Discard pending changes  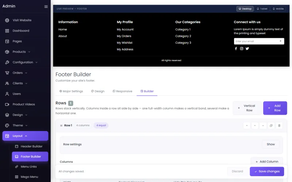(237, 171)
